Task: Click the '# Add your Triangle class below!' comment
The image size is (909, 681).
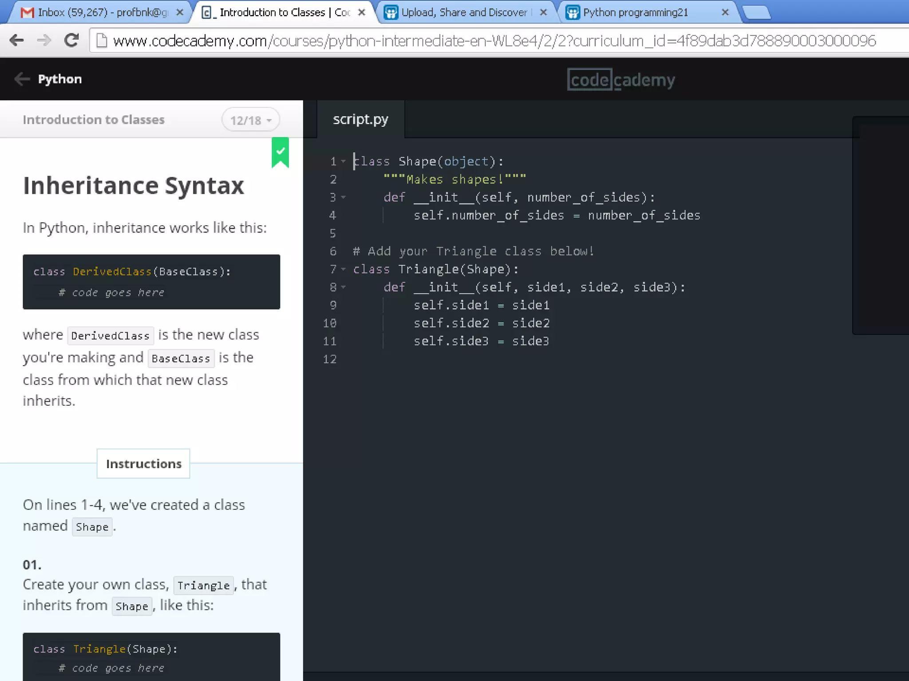Action: pyautogui.click(x=474, y=251)
